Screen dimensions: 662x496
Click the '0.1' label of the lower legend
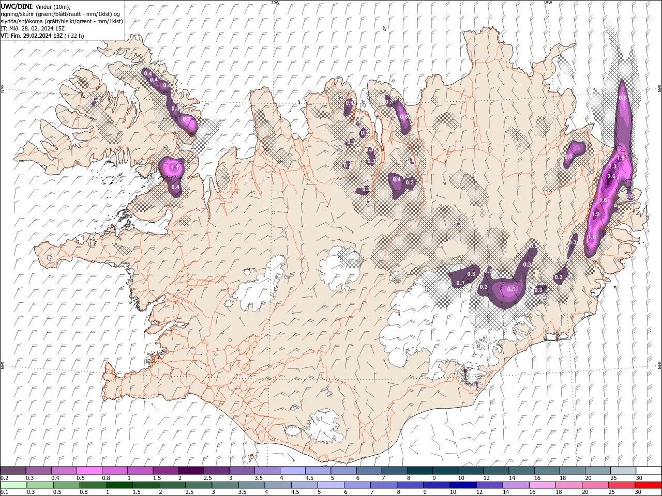(x=4, y=492)
